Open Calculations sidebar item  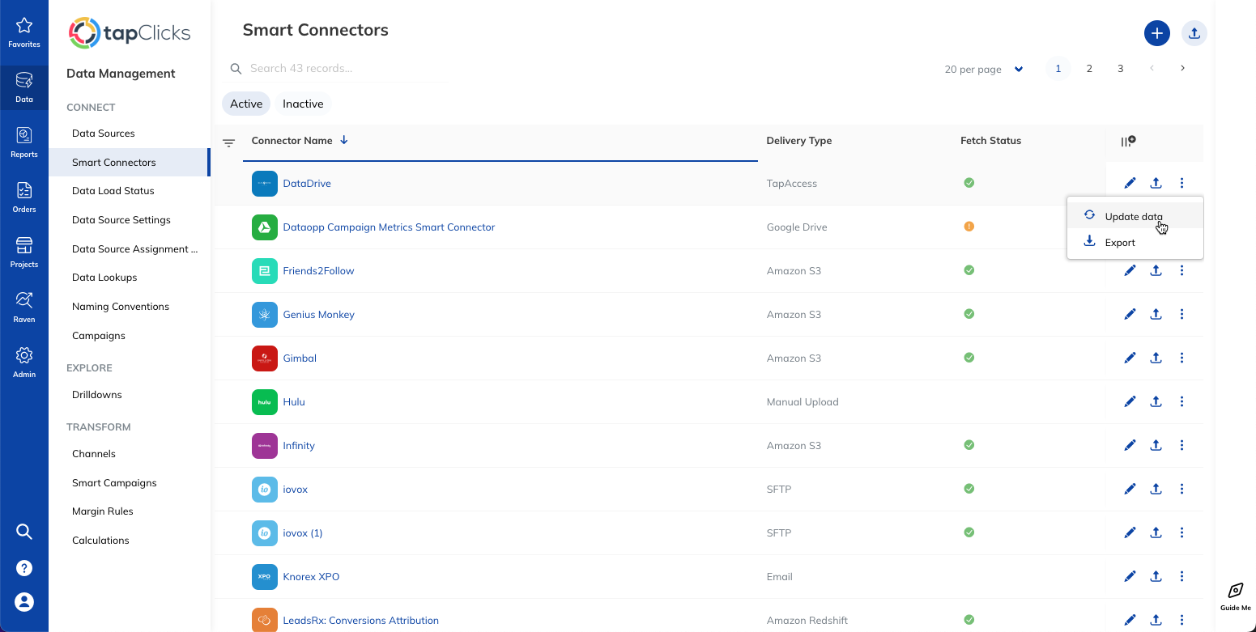pos(100,541)
